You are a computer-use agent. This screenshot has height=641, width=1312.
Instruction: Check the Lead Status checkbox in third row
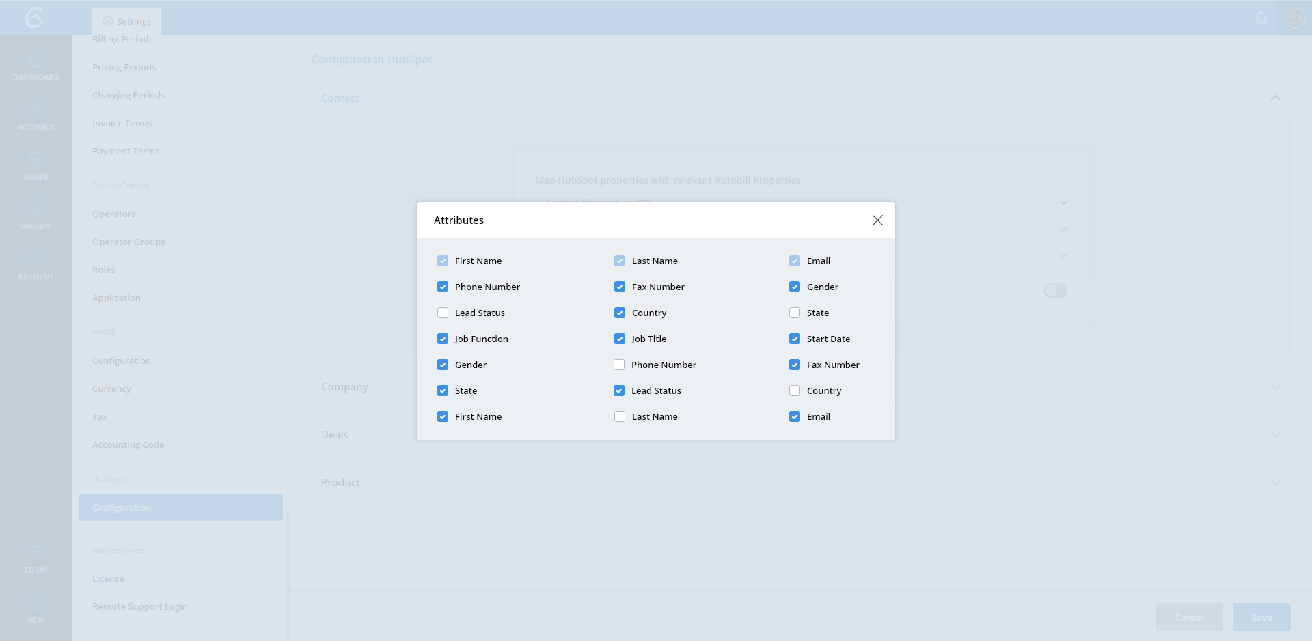click(443, 313)
